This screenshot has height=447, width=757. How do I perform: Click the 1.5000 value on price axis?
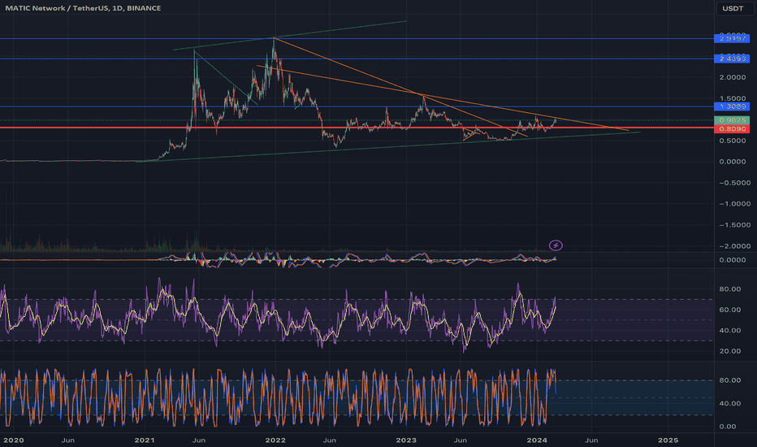733,98
